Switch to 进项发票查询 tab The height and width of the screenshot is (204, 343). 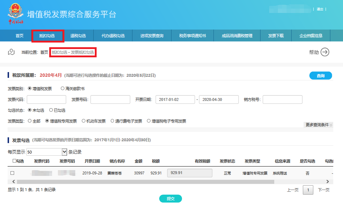(x=152, y=36)
